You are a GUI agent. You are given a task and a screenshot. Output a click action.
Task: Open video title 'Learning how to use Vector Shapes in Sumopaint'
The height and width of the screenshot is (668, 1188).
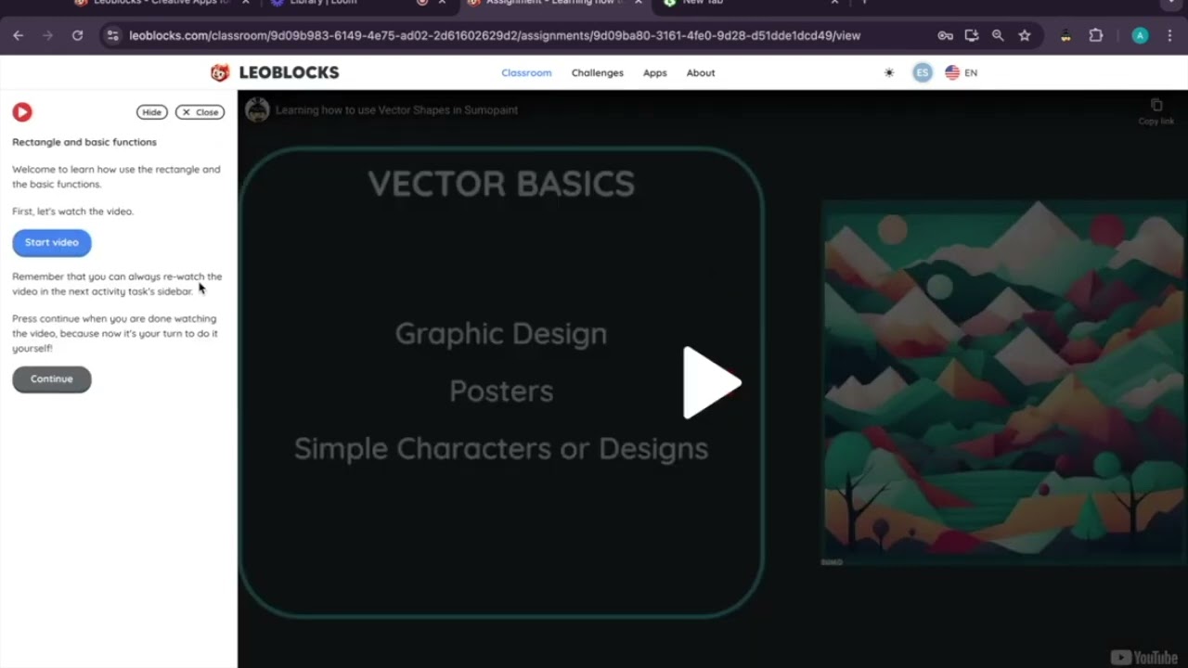tap(396, 109)
